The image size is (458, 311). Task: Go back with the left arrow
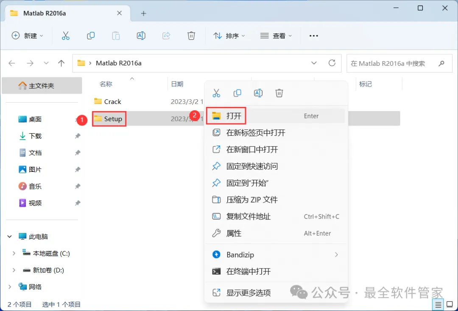point(12,63)
